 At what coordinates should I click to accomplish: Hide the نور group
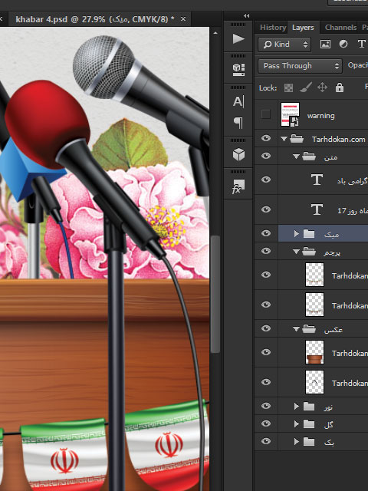point(266,406)
